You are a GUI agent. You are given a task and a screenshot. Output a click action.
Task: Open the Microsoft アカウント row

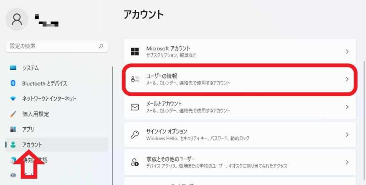coord(240,51)
